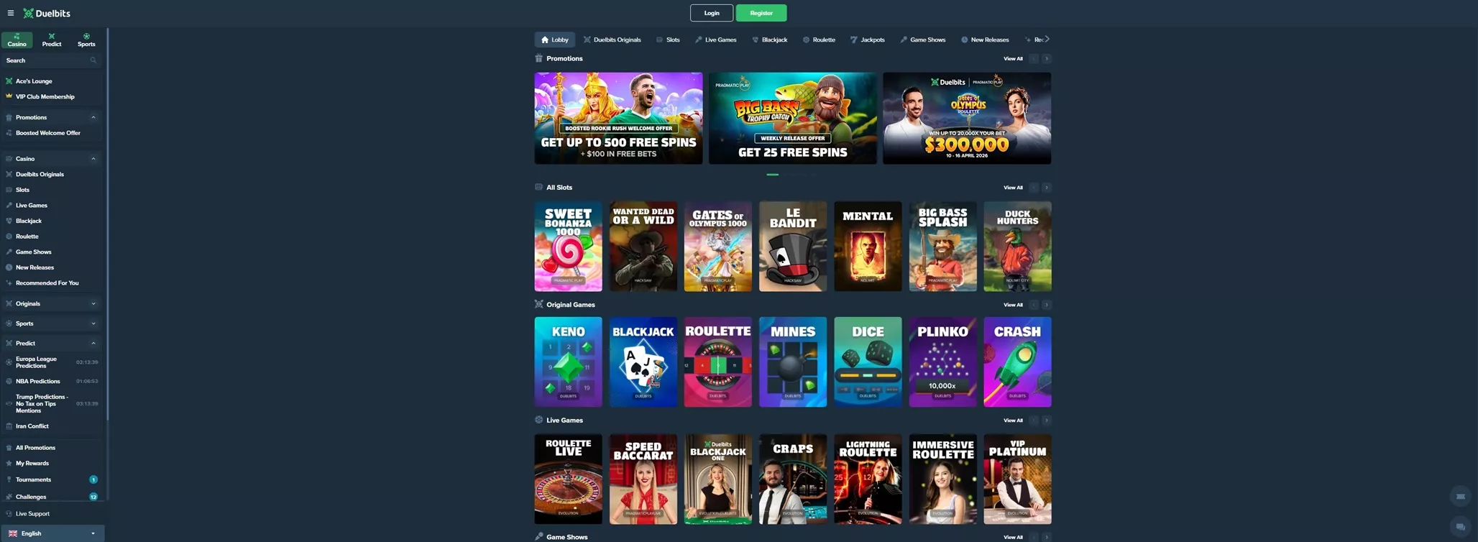This screenshot has height=542, width=1478.
Task: Select the Slots top category tab
Action: [668, 40]
